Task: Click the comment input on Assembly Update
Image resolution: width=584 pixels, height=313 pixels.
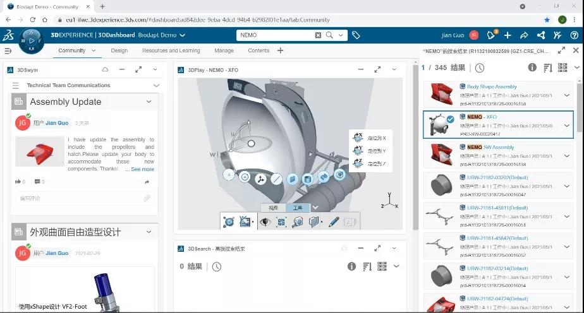Action: pos(85,199)
